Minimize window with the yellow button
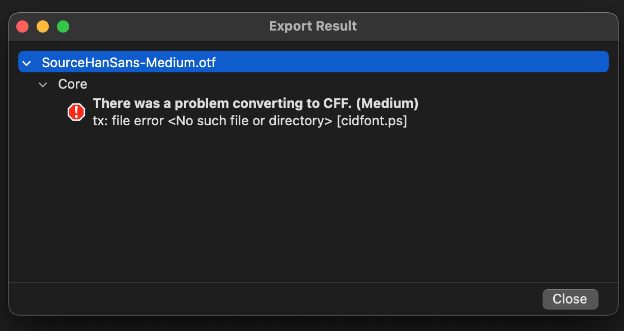The image size is (624, 331). click(43, 26)
